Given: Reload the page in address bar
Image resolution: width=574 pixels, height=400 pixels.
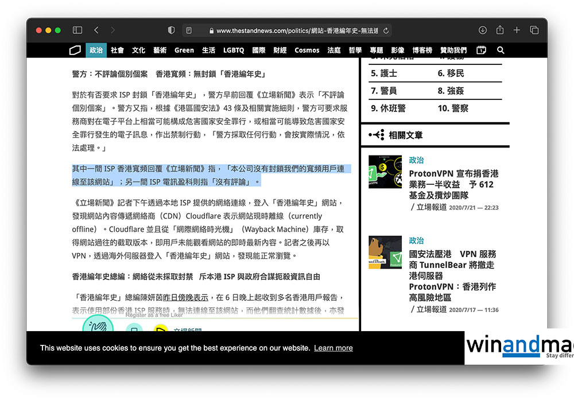Looking at the screenshot, I should tap(386, 30).
